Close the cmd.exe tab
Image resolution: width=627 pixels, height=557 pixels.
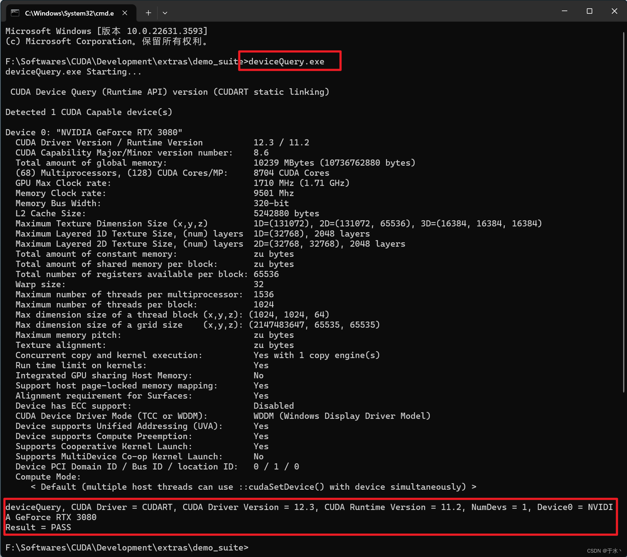(x=125, y=13)
